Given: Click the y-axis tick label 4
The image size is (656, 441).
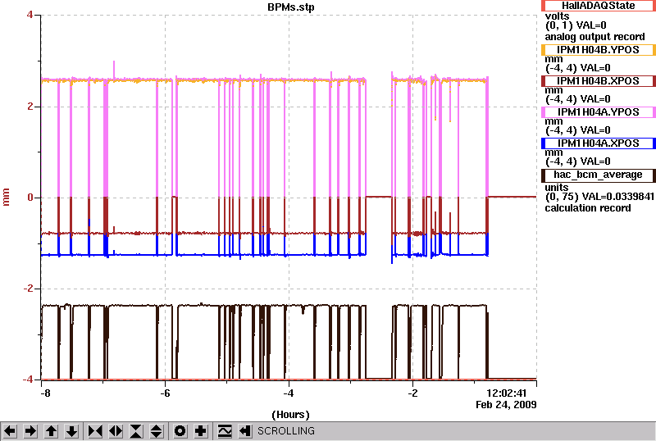Looking at the screenshot, I should [30, 15].
